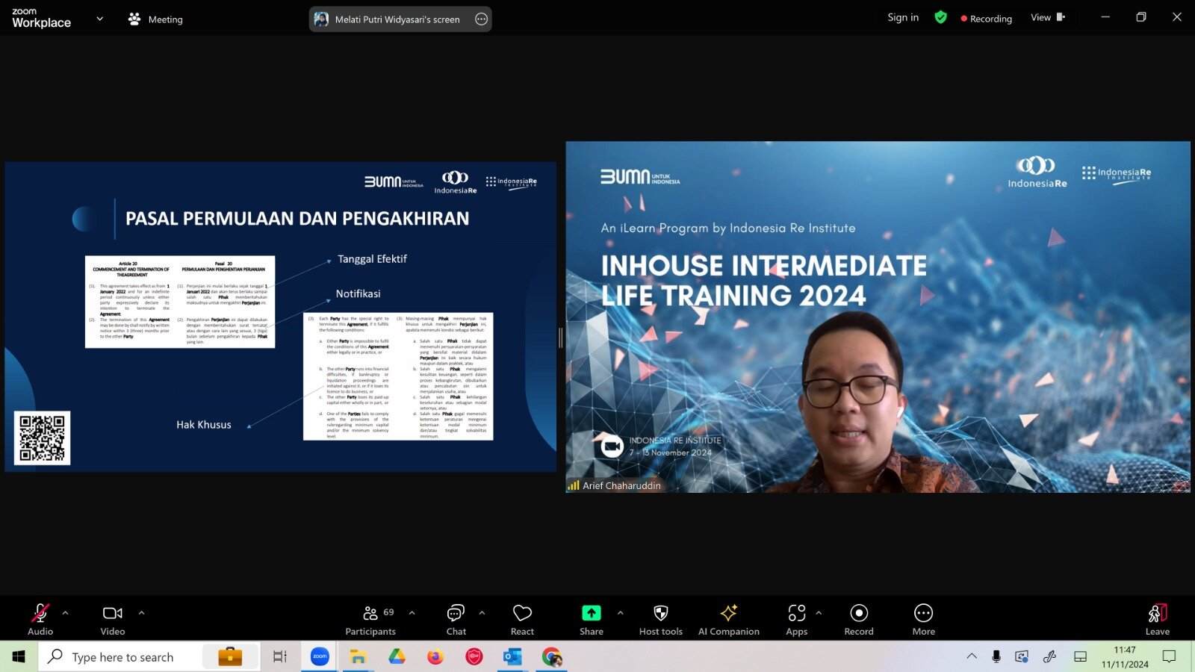The height and width of the screenshot is (672, 1195).
Task: Click the shared slide Pasal Permulaan
Action: point(281,317)
